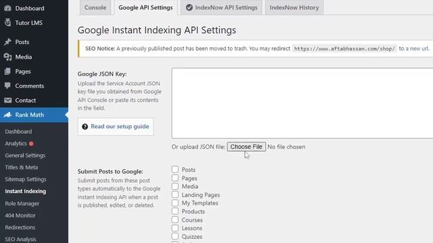Check the Media post type checkbox
Viewport: 433px width, 243px height.
[x=175, y=186]
